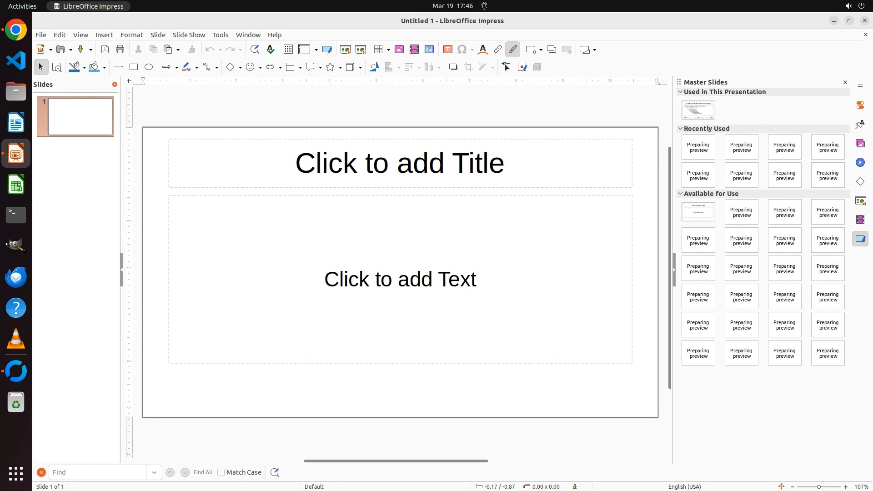The height and width of the screenshot is (491, 873).
Task: Select slide 1 thumbnail in Slides panel
Action: click(80, 117)
